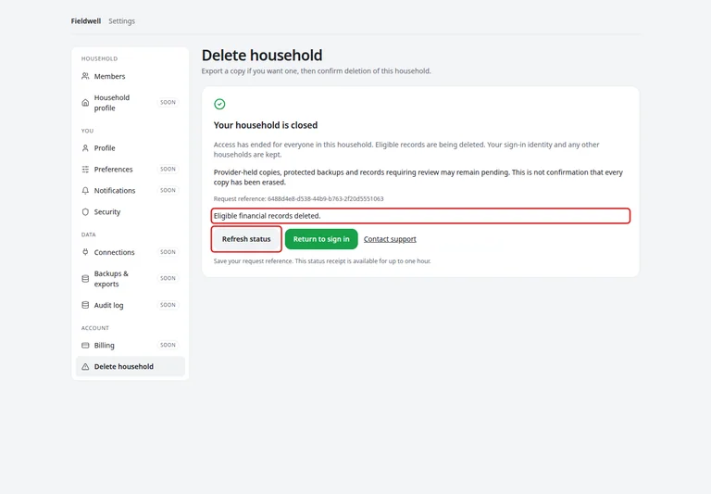711x494 pixels.
Task: Click 'Access has ended for everyone' paragraph
Action: (x=406, y=150)
